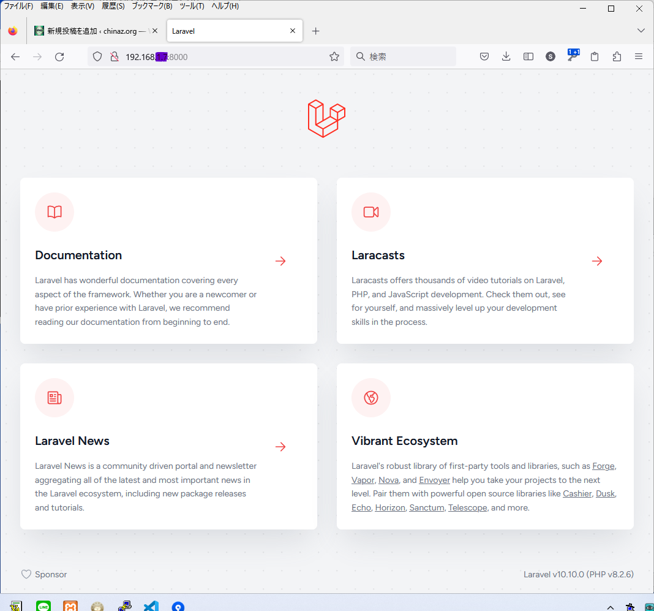Click the Laracasts video camera icon
Viewport: 654px width, 611px height.
click(x=371, y=212)
